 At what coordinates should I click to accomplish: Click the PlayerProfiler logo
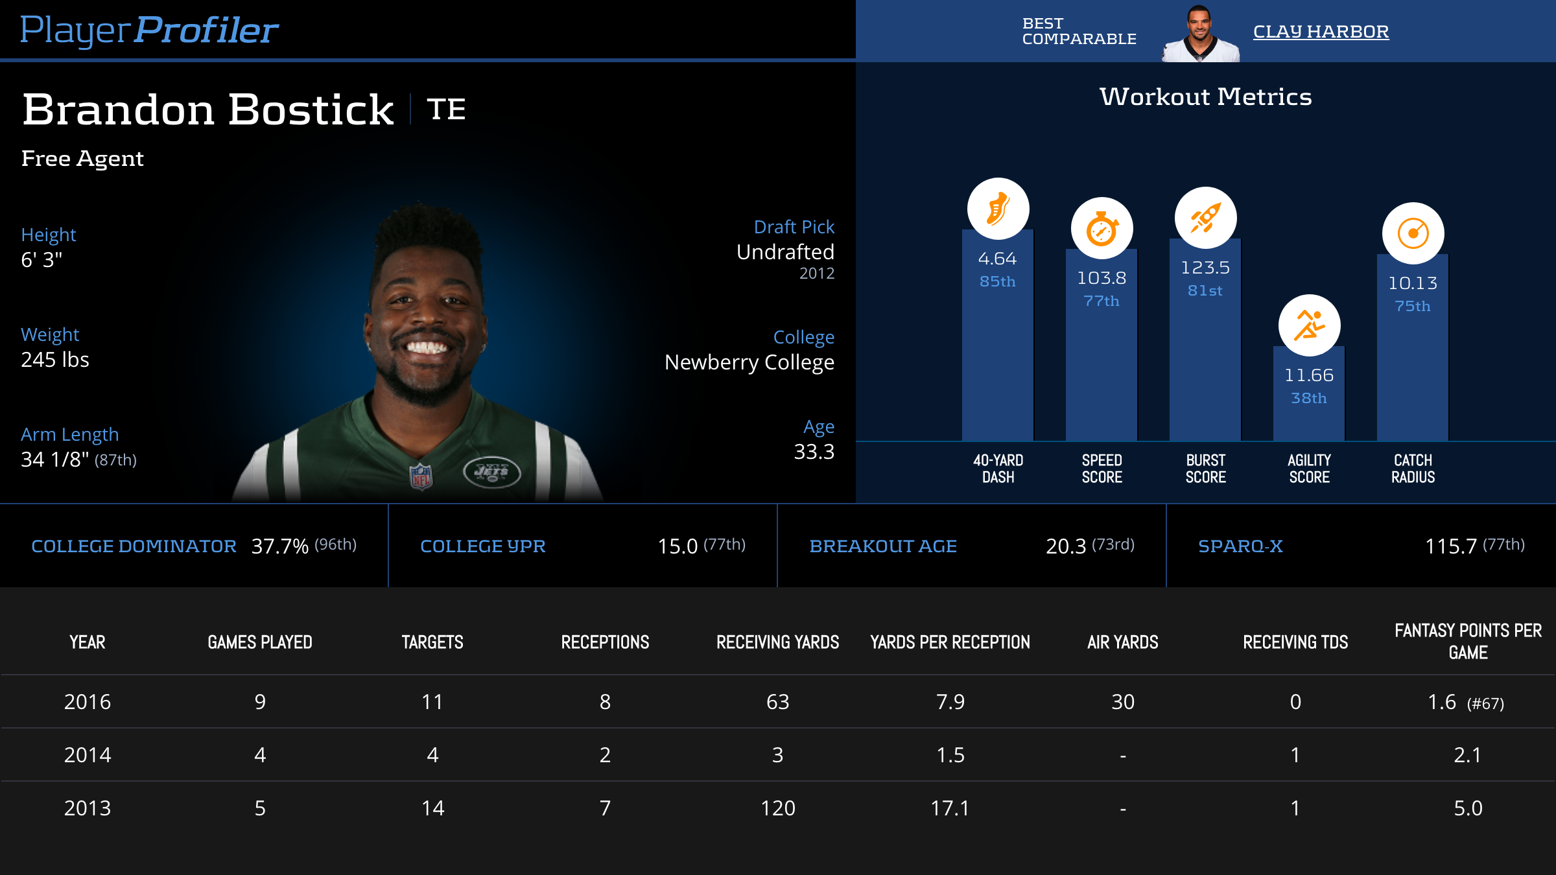[149, 30]
